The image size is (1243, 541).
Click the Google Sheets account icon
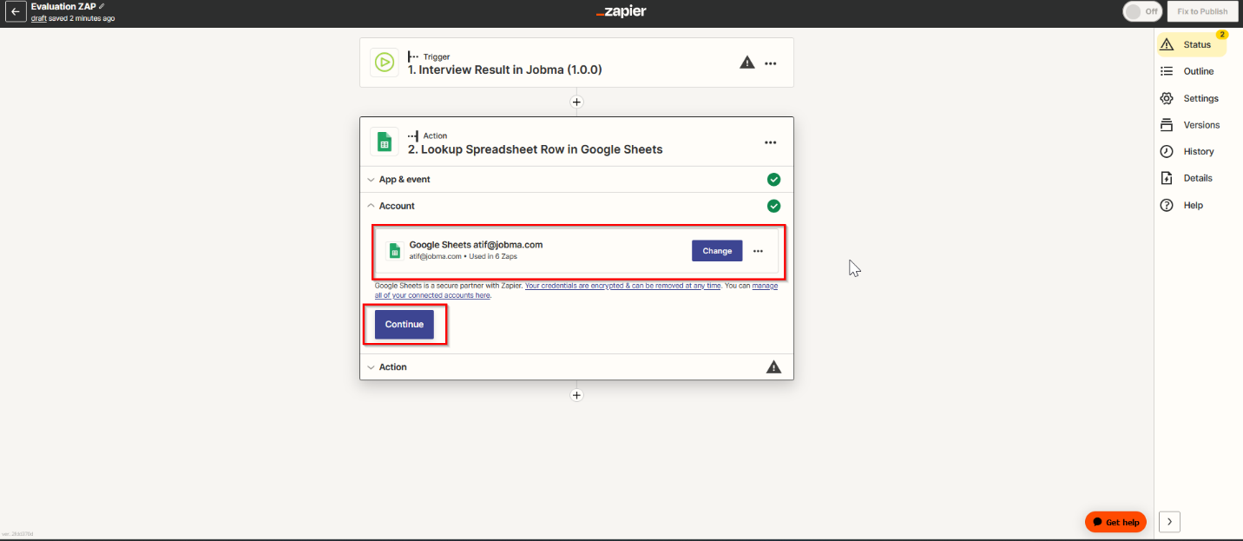click(394, 250)
